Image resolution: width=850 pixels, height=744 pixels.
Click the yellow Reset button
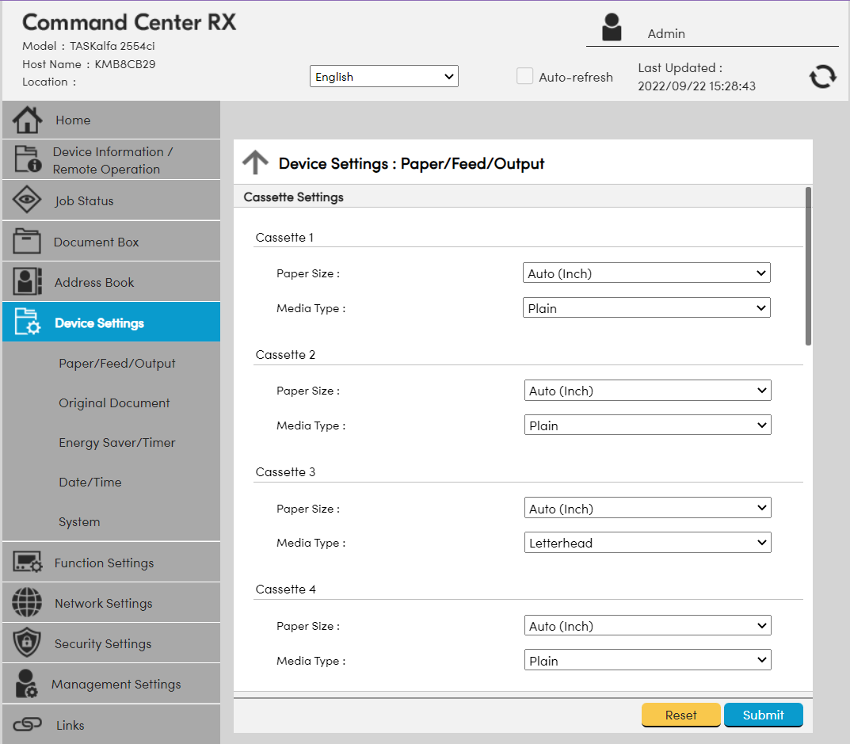(680, 715)
